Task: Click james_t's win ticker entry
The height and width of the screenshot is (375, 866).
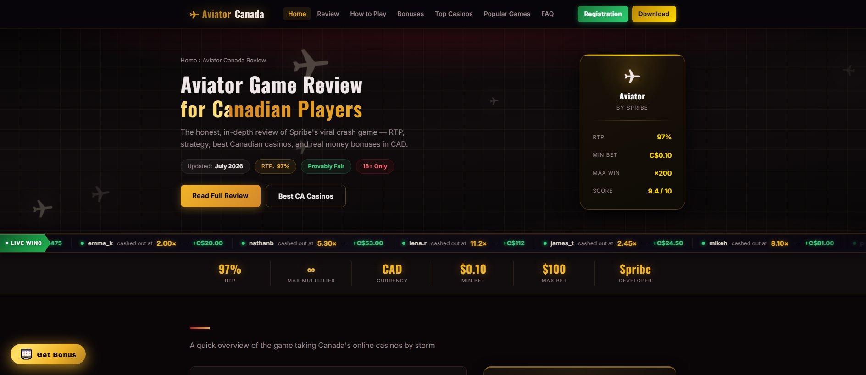Action: click(613, 243)
